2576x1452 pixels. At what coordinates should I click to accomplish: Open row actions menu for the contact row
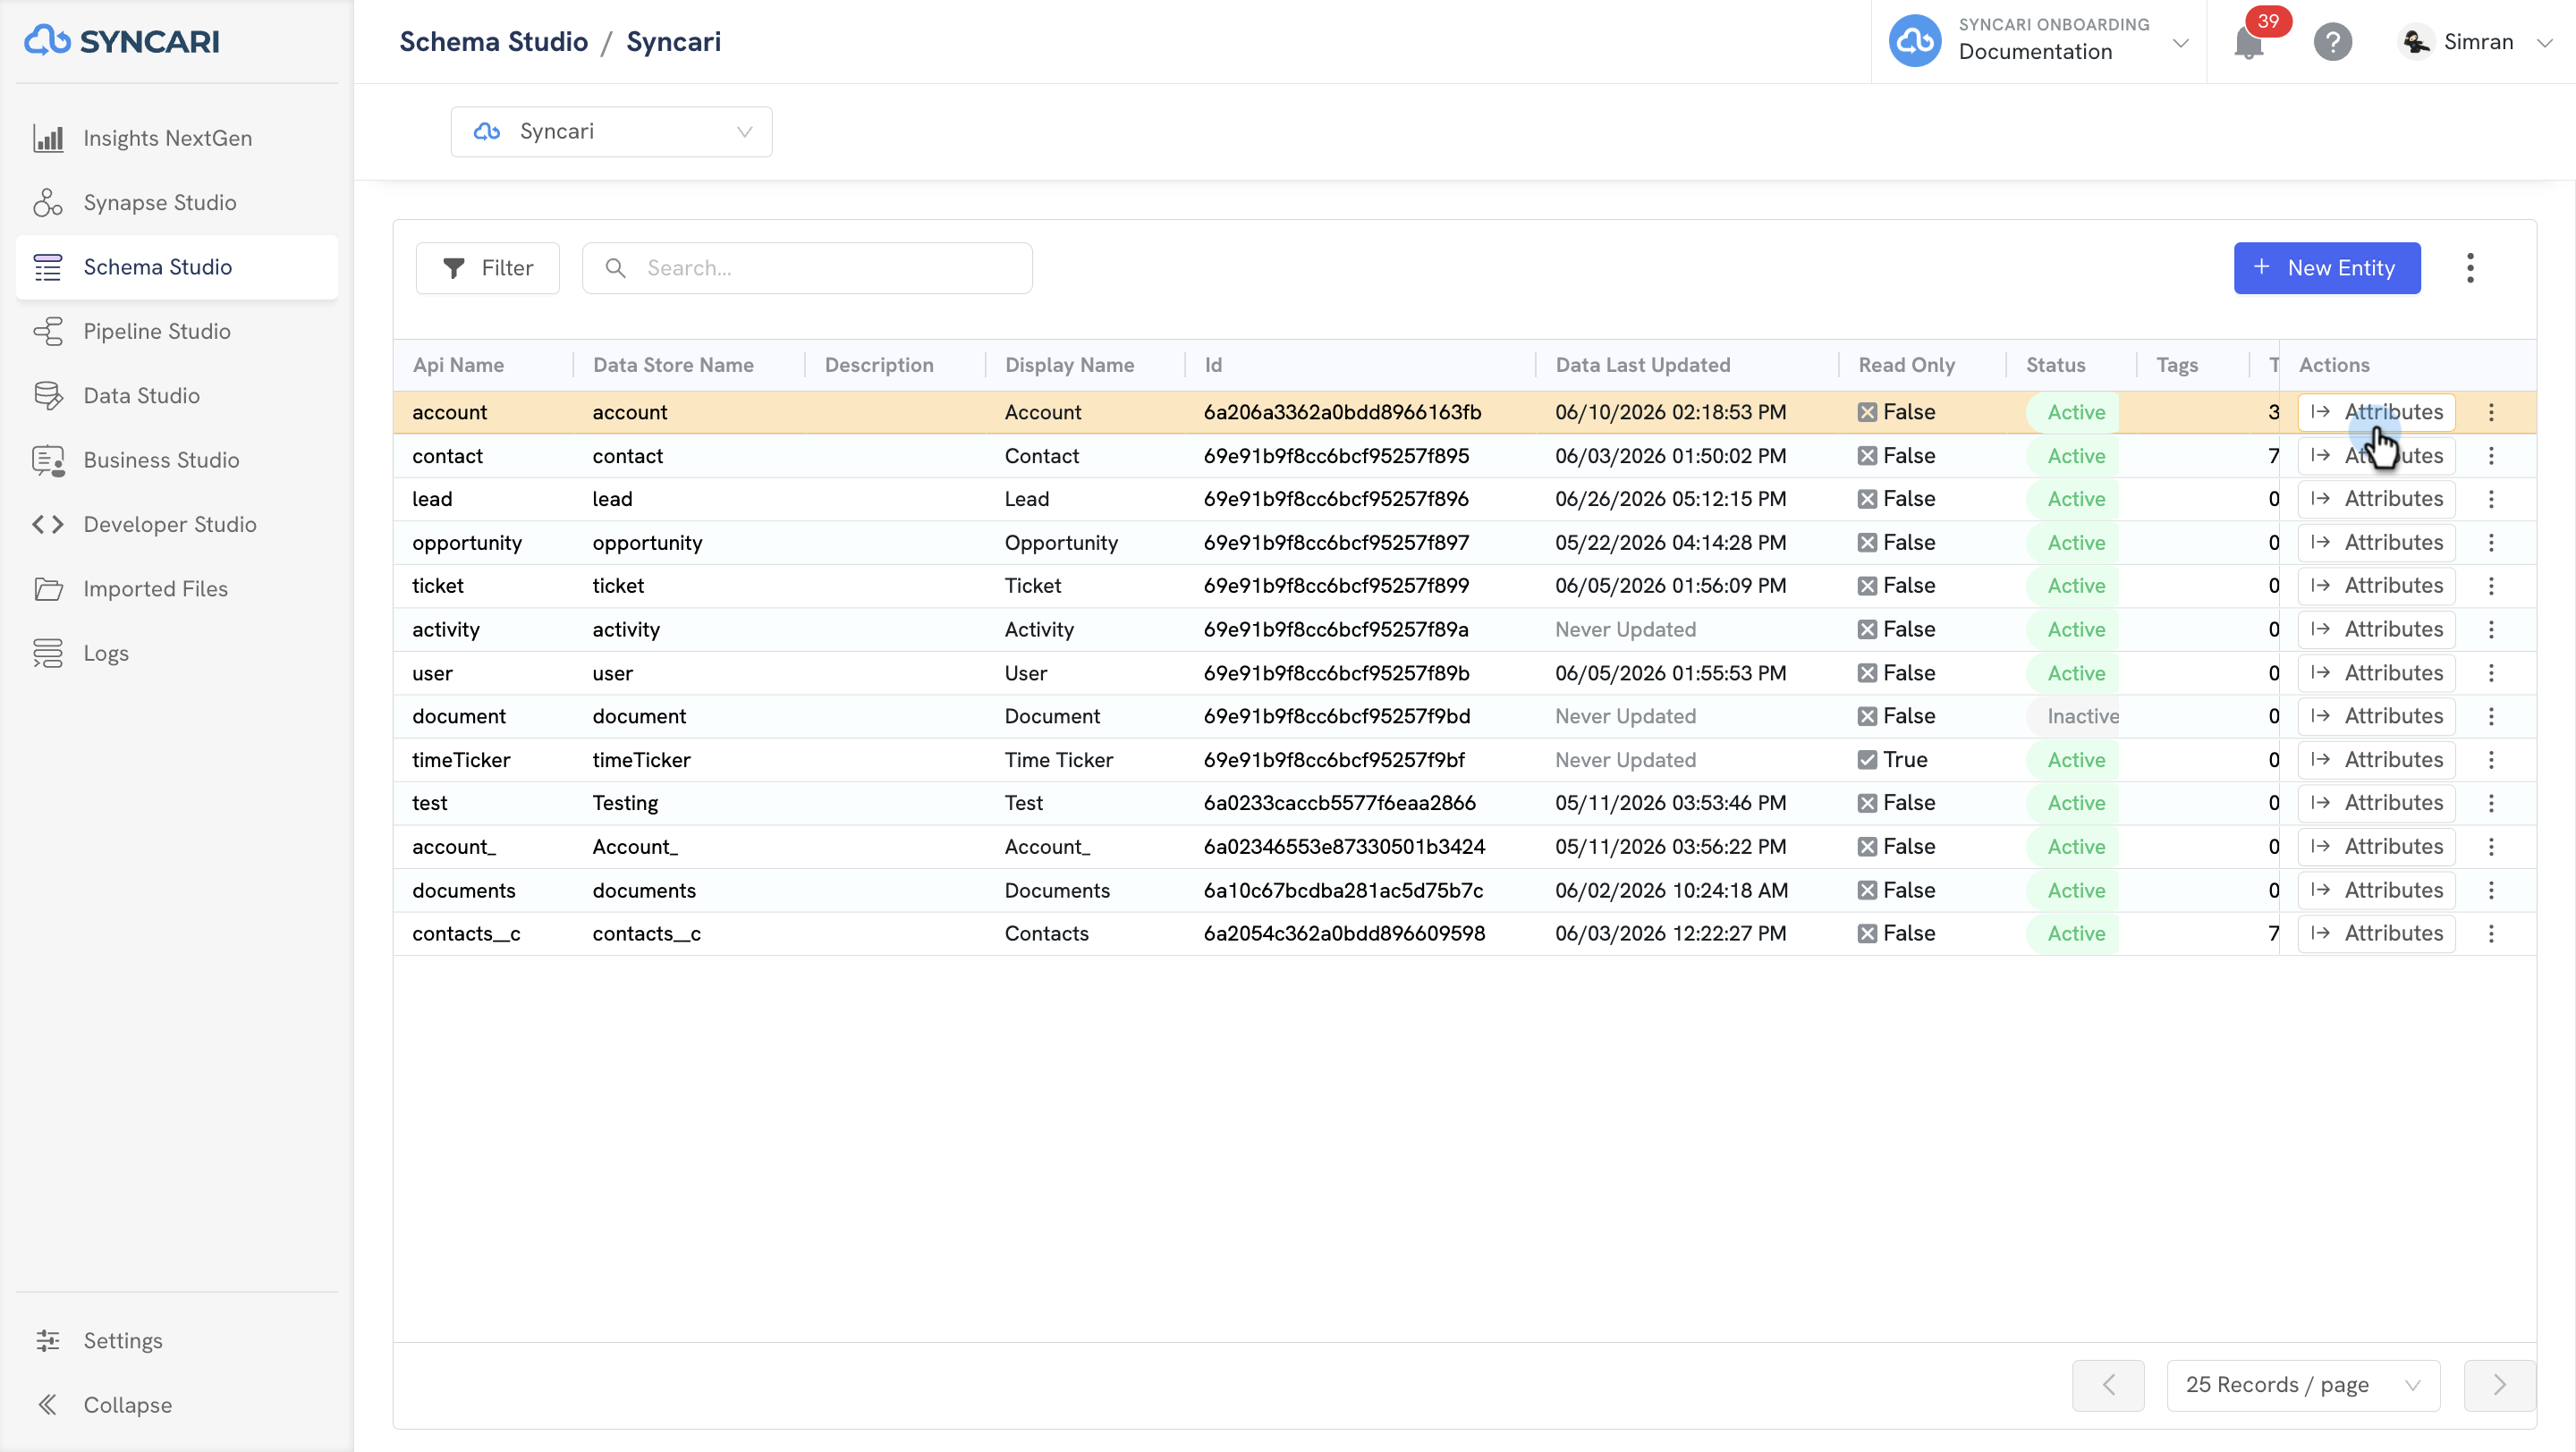[x=2491, y=456]
